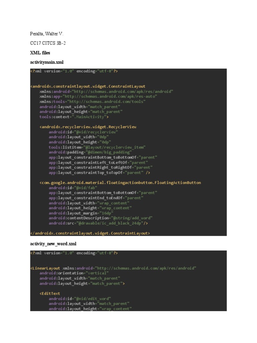Click the tools:listitem 'recyclerview_item' line
The width and height of the screenshot is (257, 343).
click(x=97, y=147)
